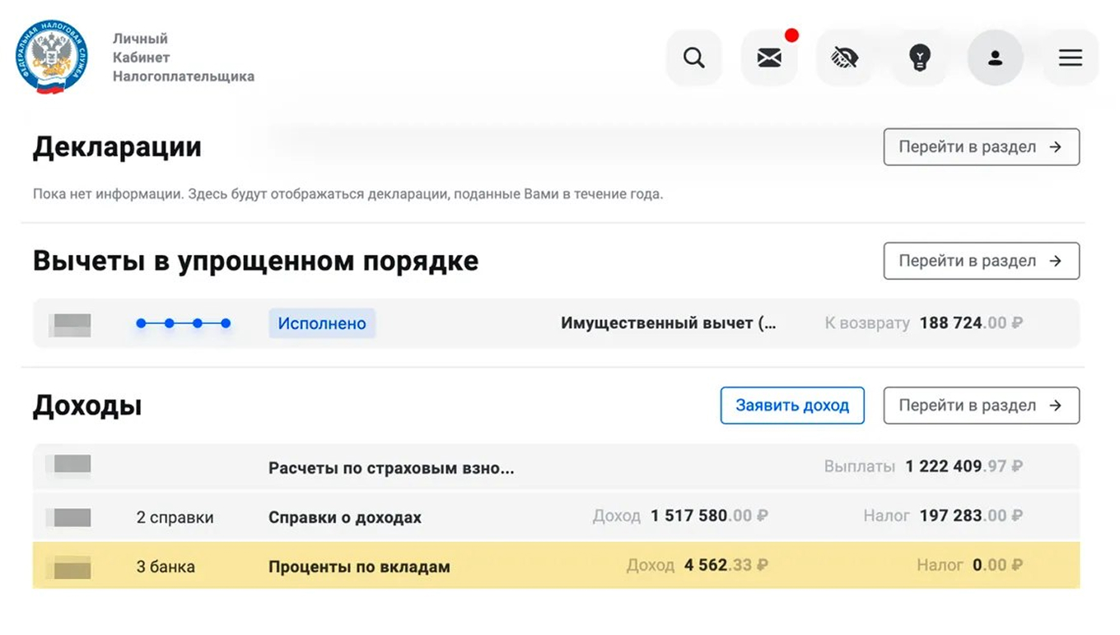Click the tax amount 0.00 ₽
This screenshot has width=1120, height=635.
[x=998, y=565]
